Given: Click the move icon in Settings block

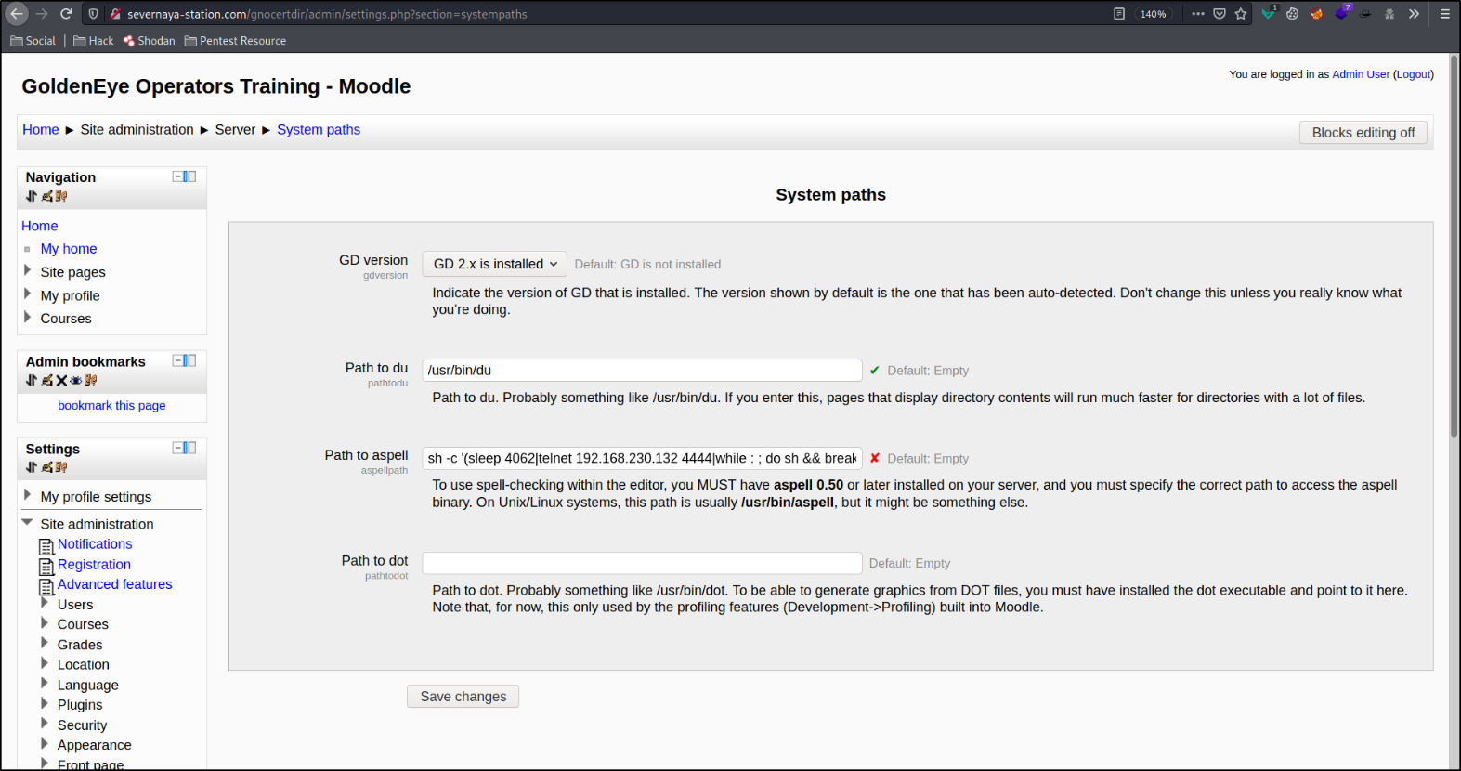Looking at the screenshot, I should [x=32, y=467].
